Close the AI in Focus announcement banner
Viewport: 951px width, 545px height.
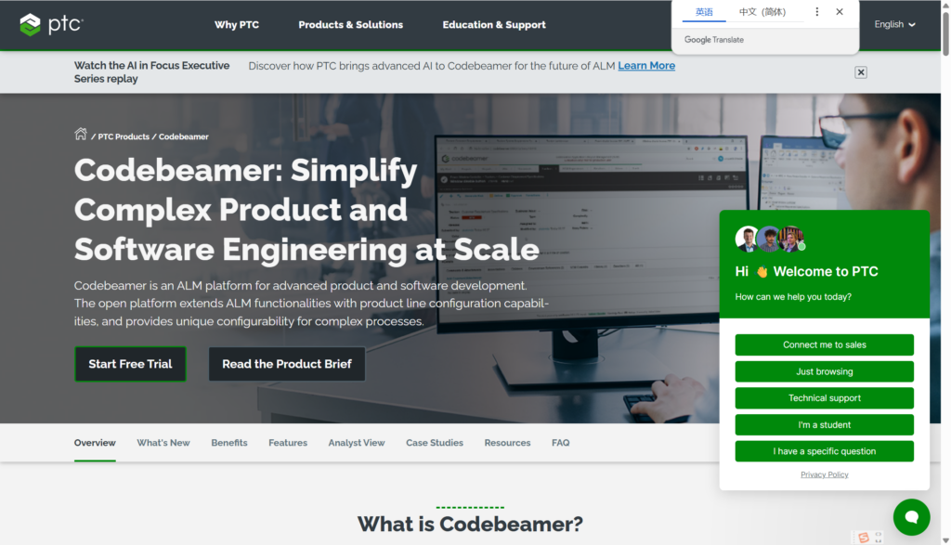(x=861, y=72)
